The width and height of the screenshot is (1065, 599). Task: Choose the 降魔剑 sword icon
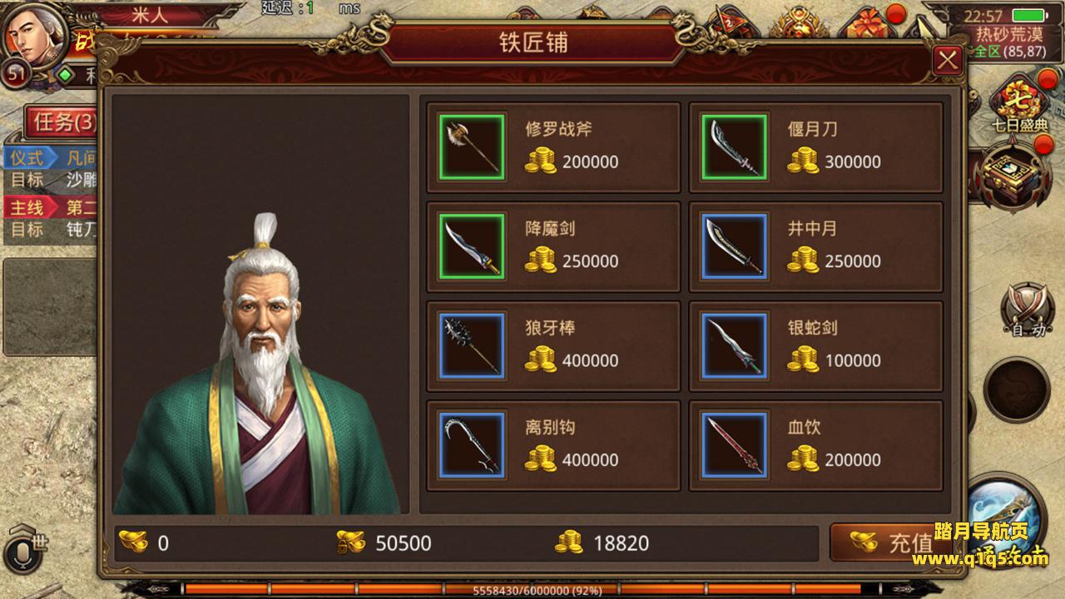tap(472, 246)
